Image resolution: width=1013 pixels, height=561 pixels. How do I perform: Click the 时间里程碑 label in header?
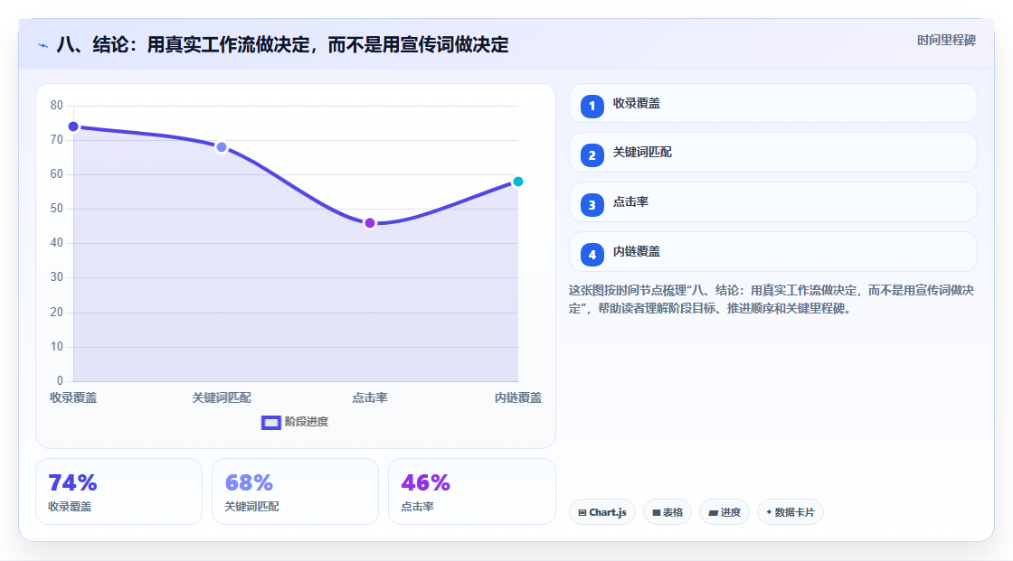(946, 40)
